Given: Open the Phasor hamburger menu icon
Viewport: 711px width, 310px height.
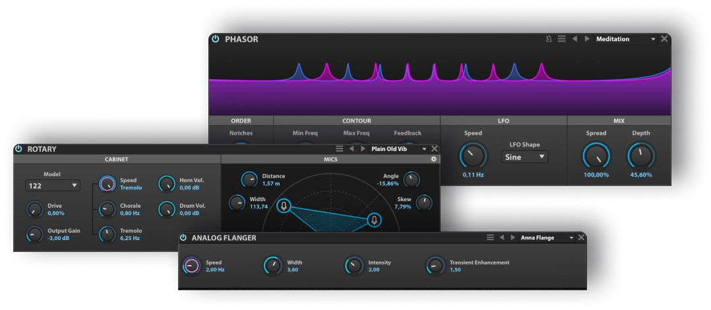Looking at the screenshot, I should (x=562, y=39).
